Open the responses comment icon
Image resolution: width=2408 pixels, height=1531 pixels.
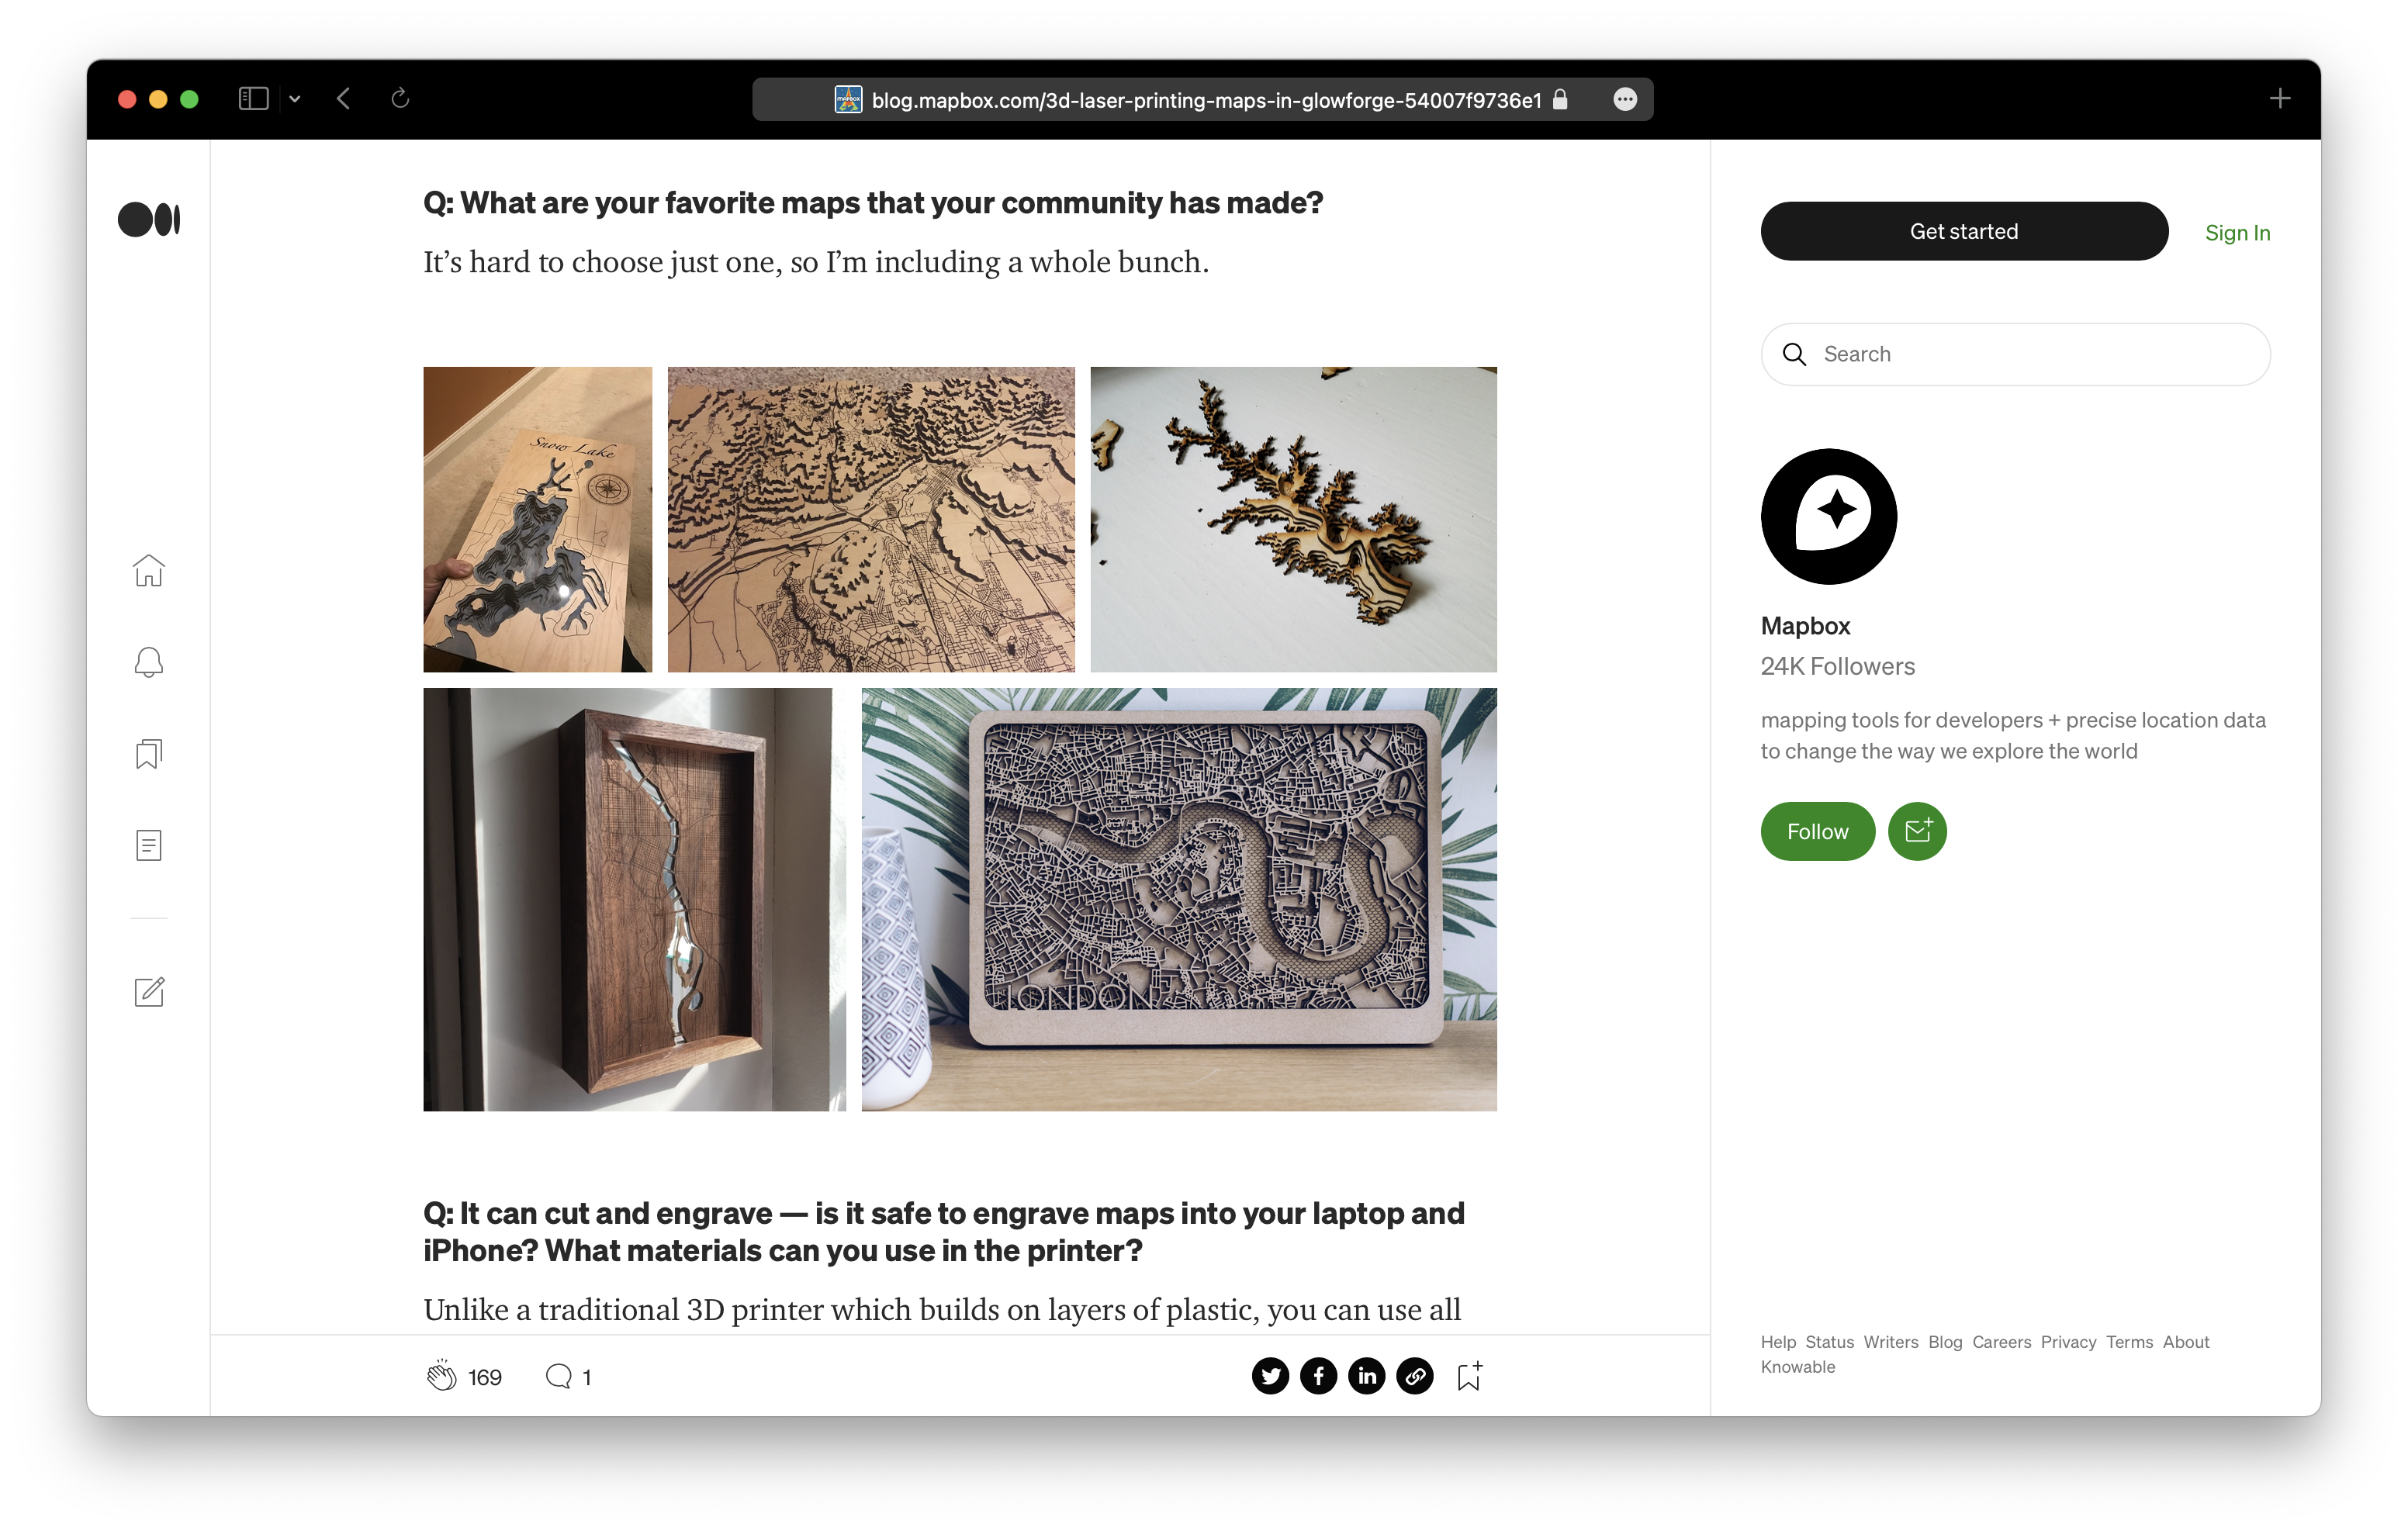click(x=558, y=1377)
